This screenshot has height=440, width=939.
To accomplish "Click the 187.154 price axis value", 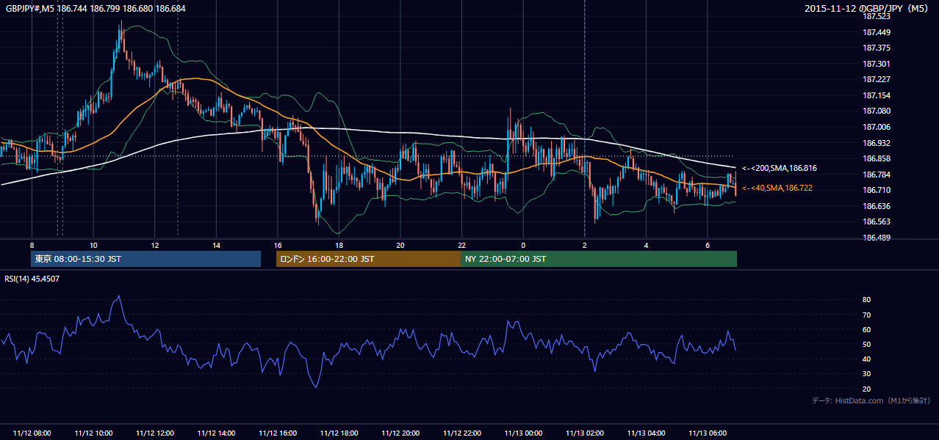I will click(877, 95).
